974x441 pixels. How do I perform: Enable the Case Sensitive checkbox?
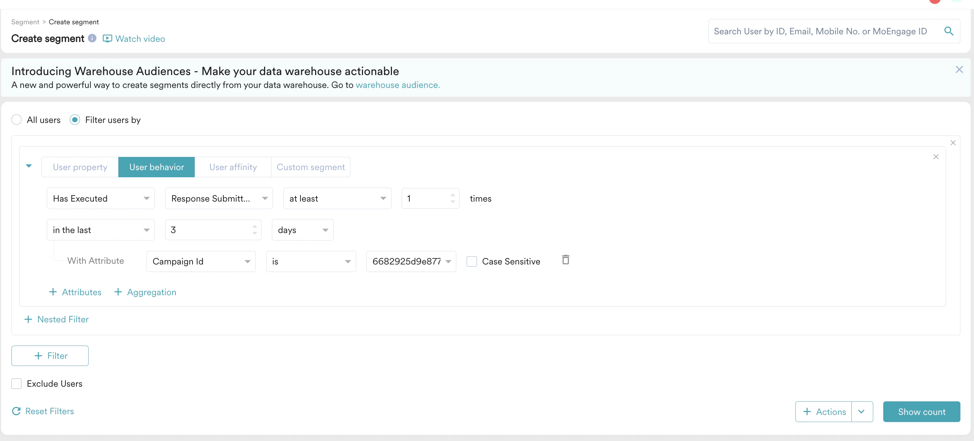(472, 261)
